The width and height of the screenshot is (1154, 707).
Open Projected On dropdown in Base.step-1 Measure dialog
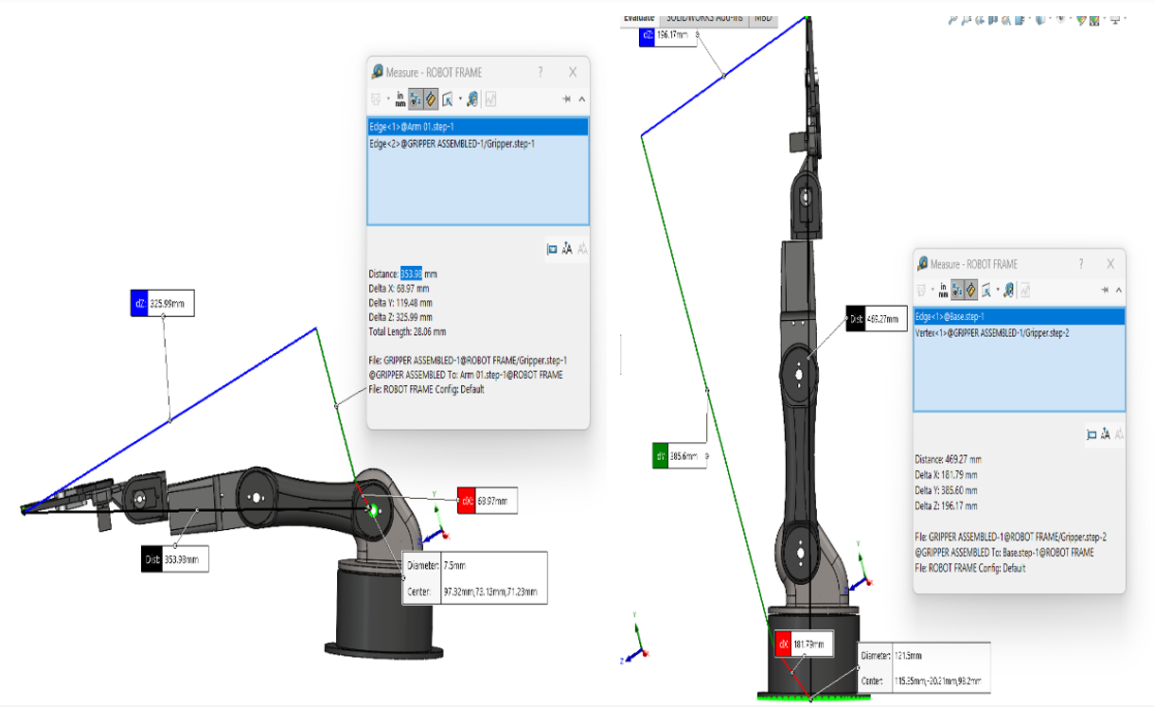pyautogui.click(x=998, y=290)
